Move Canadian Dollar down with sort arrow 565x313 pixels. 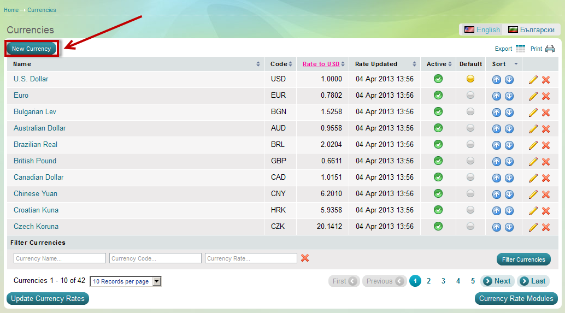pyautogui.click(x=509, y=178)
